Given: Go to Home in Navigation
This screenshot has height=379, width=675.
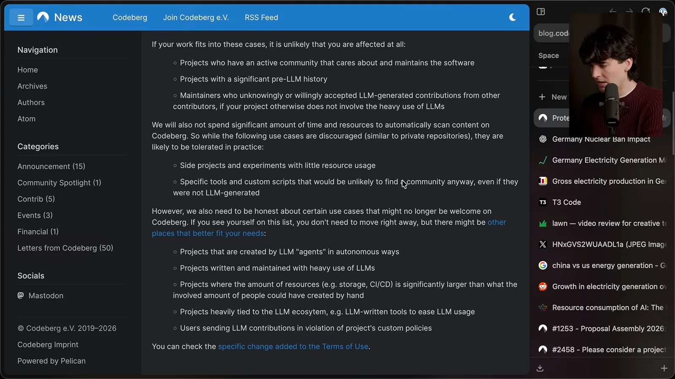Looking at the screenshot, I should [27, 70].
